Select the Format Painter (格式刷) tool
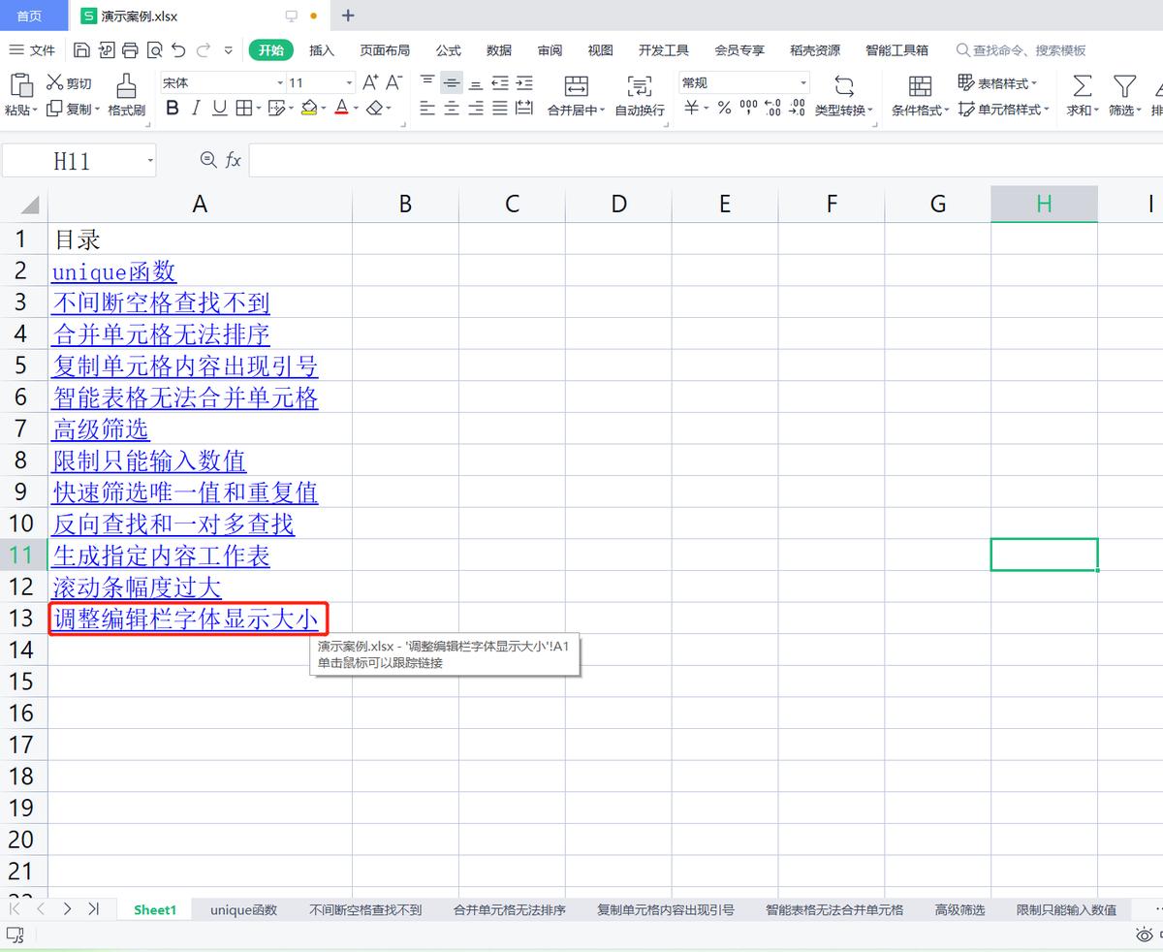 tap(126, 95)
